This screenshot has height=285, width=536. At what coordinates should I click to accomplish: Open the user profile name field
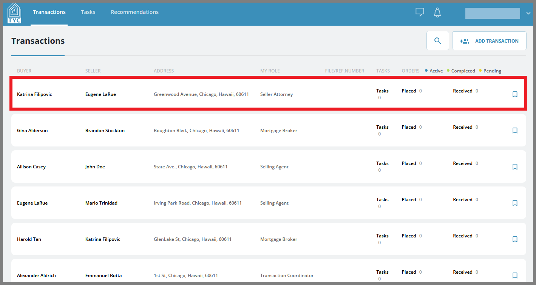tap(493, 13)
